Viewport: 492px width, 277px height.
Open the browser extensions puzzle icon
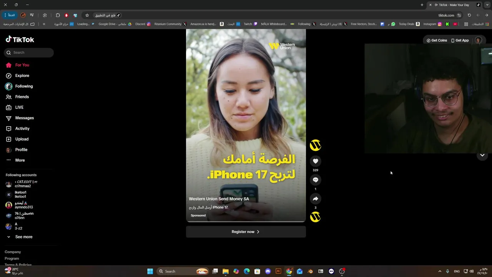pos(58,15)
